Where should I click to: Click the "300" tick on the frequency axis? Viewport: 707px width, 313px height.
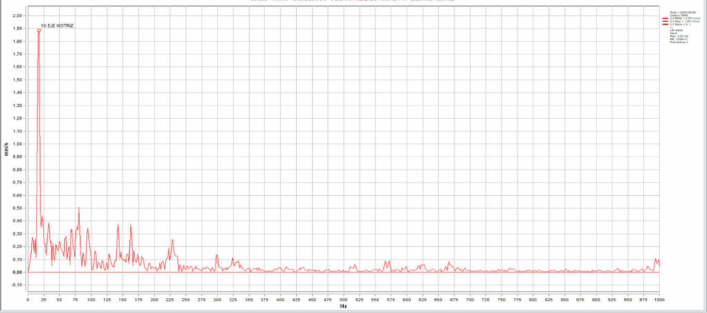pyautogui.click(x=217, y=299)
